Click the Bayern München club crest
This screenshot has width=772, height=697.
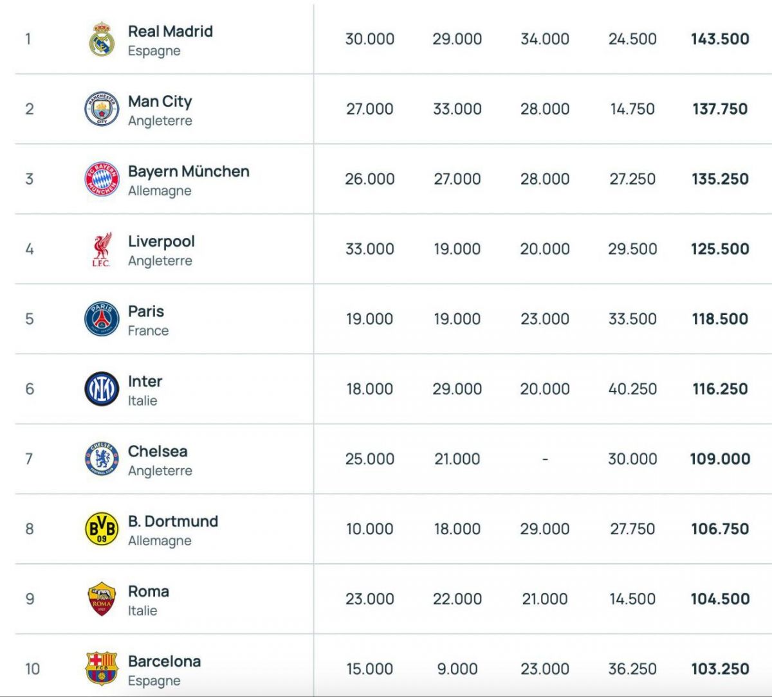coord(102,179)
